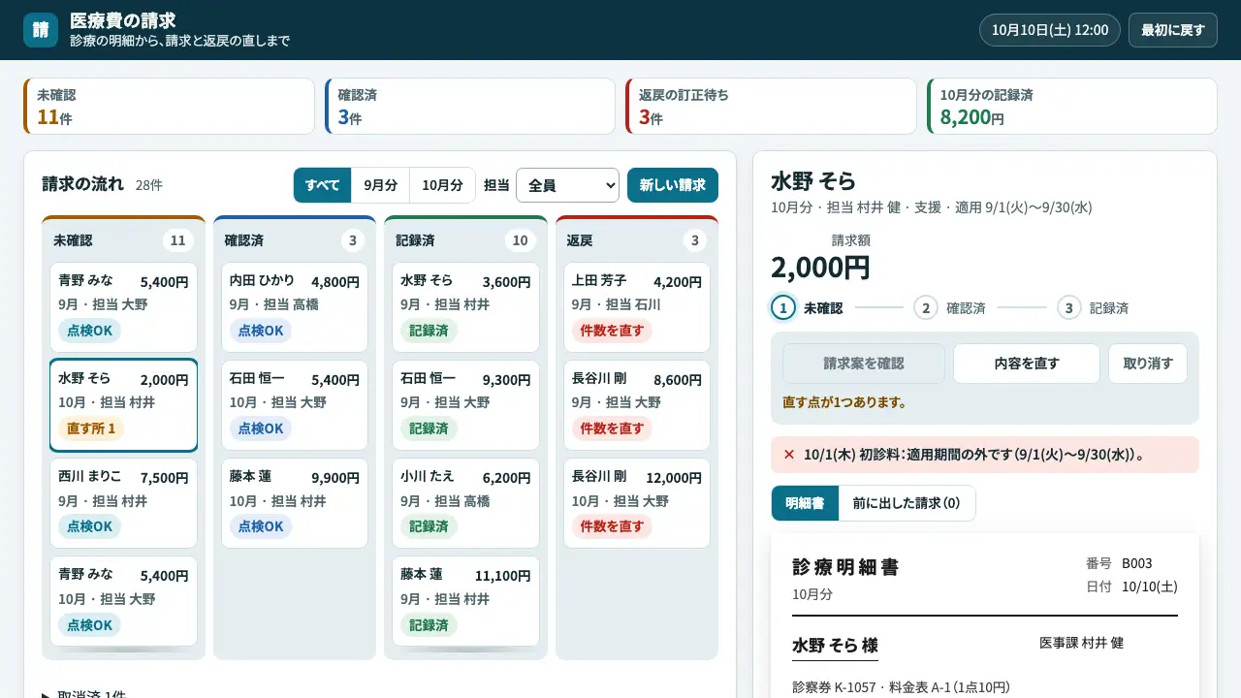This screenshot has height=698, width=1241.
Task: Select the 石田 恒一 5,400円 claim card
Action: click(295, 405)
